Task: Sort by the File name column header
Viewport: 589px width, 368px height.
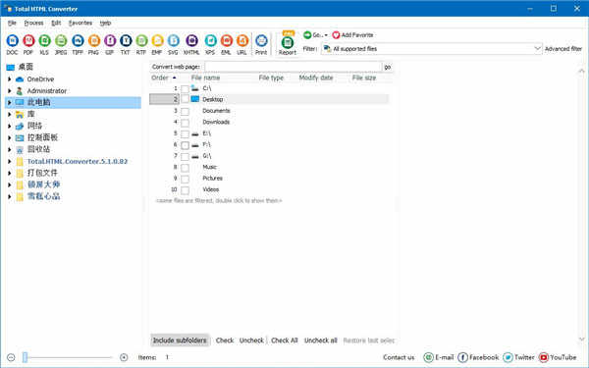Action: tap(205, 78)
